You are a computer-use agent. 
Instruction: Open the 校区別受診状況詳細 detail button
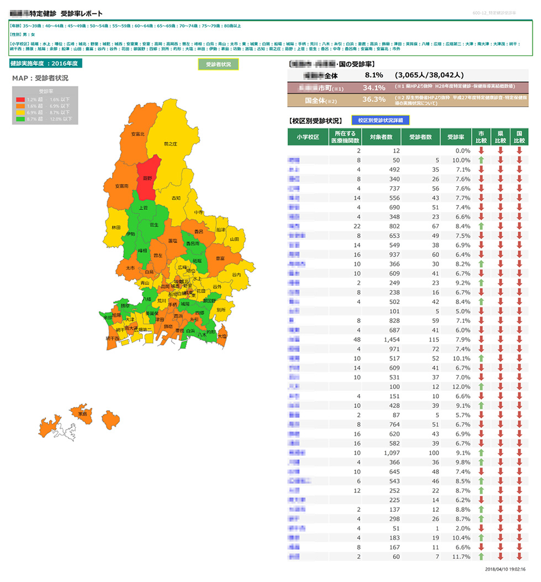(x=380, y=120)
